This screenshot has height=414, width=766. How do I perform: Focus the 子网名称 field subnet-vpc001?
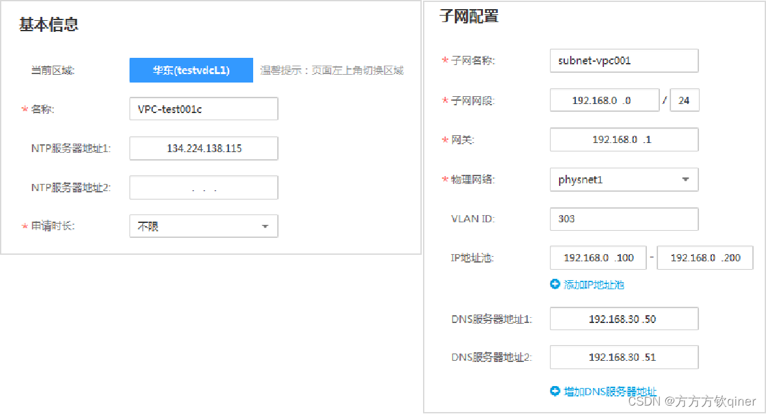pyautogui.click(x=624, y=61)
